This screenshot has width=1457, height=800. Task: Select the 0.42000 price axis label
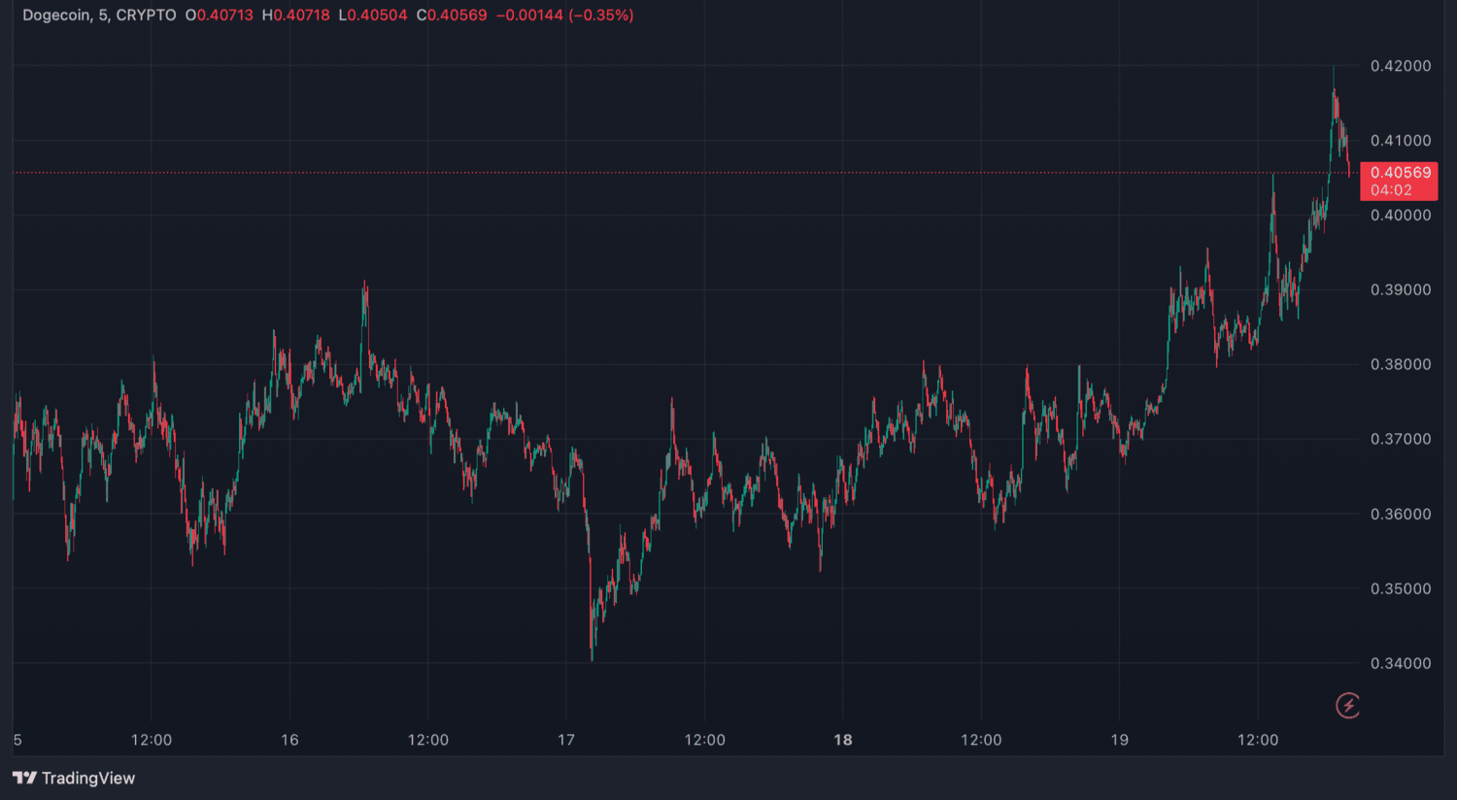(x=1400, y=66)
